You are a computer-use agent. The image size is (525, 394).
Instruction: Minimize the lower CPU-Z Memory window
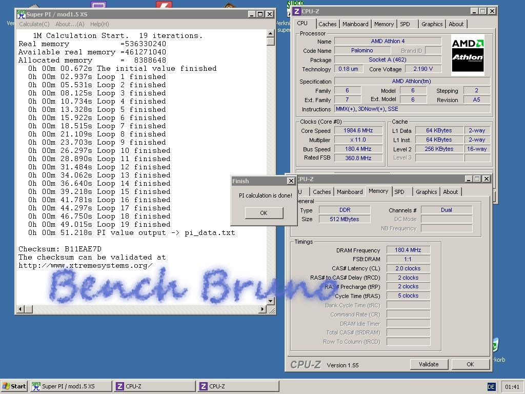[x=469, y=179]
